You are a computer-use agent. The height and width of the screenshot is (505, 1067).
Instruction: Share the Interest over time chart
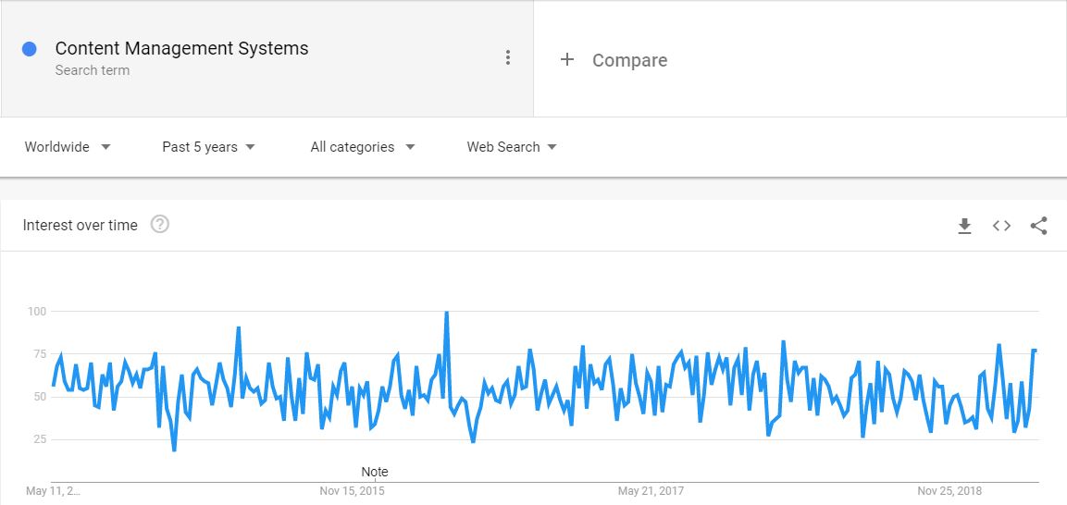click(x=1038, y=226)
